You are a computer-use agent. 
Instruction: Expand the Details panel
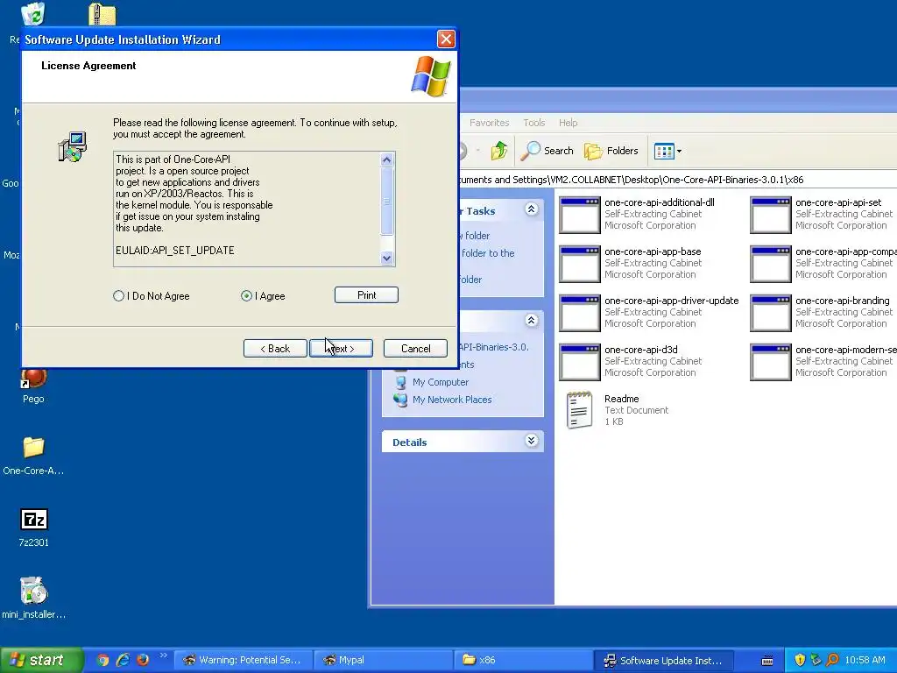(531, 441)
